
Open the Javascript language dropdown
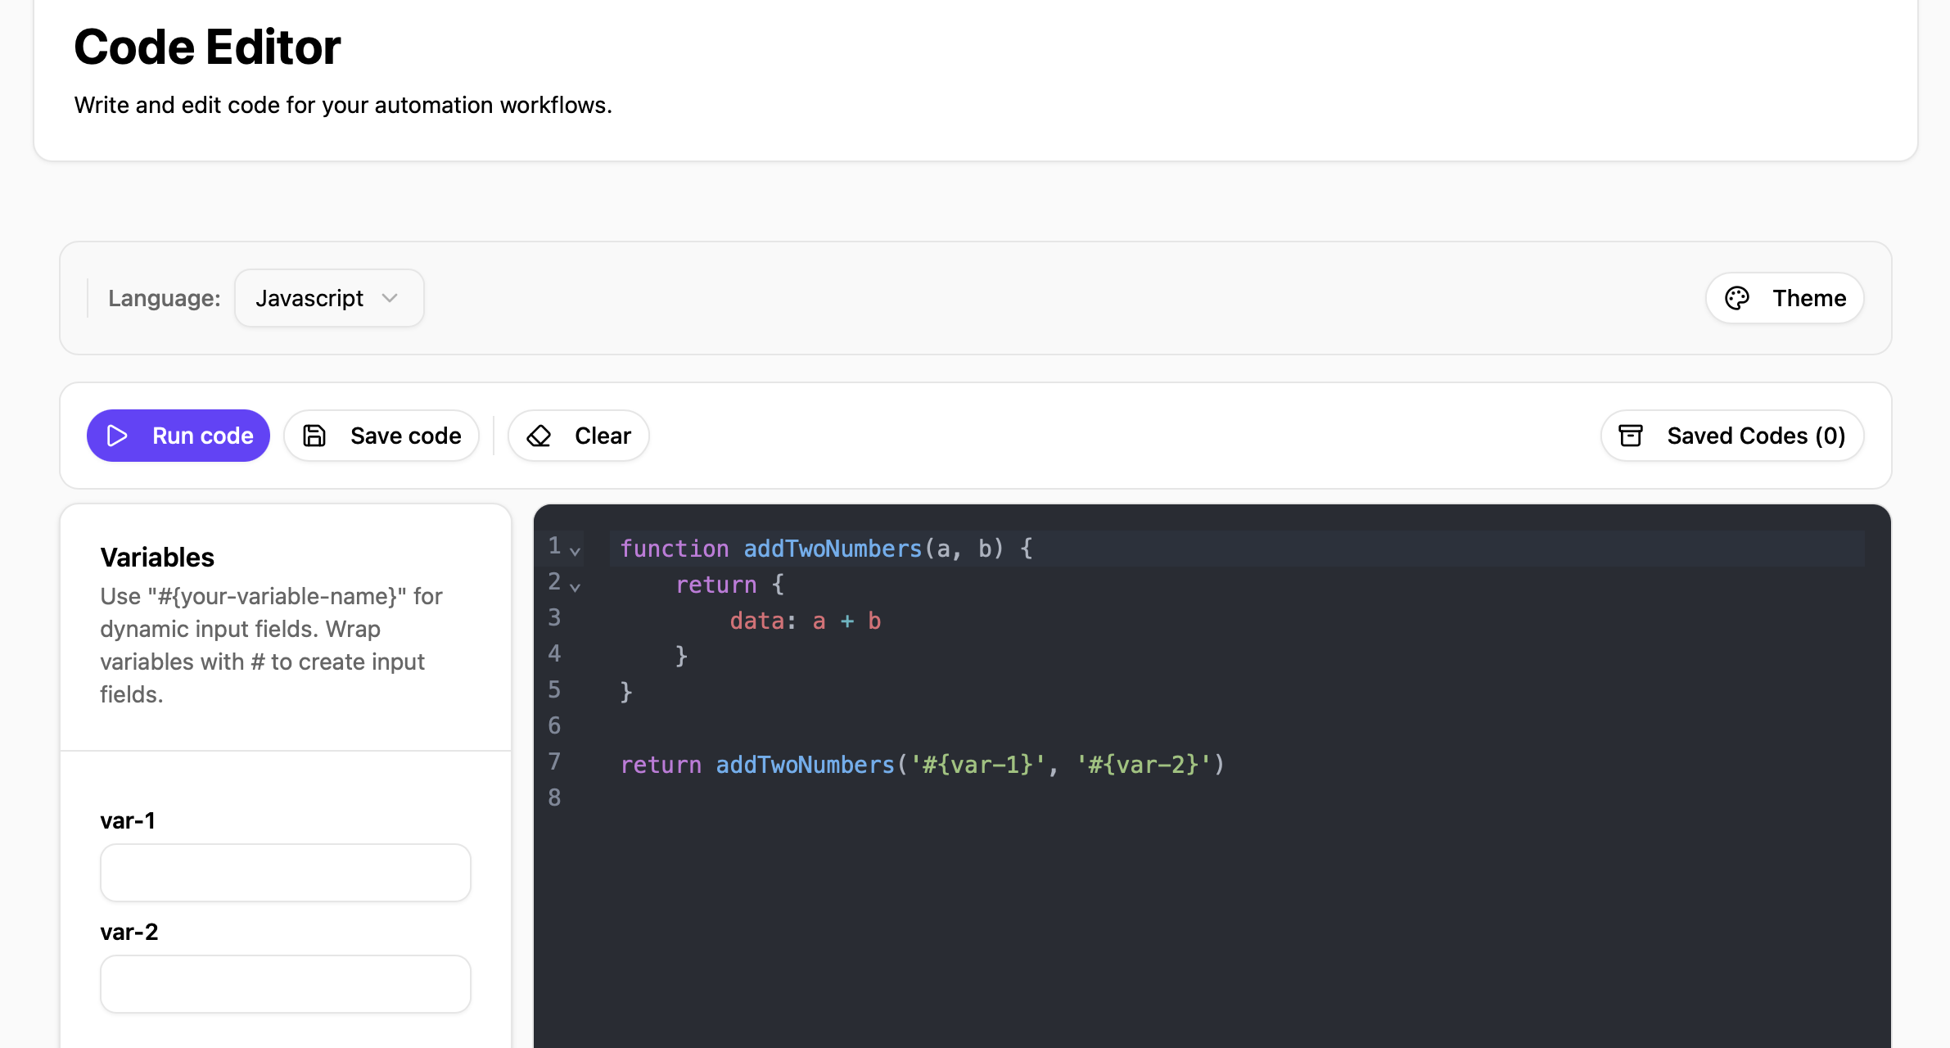(328, 298)
